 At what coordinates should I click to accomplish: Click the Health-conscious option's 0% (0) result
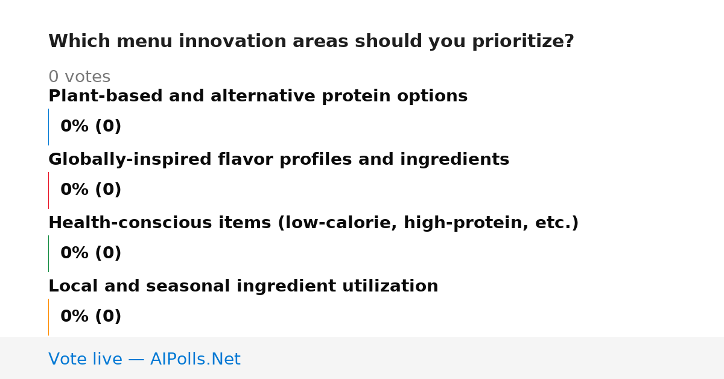91,253
